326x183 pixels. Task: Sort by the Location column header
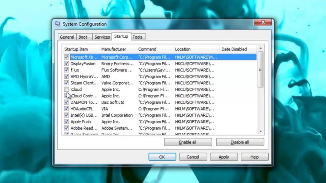(196, 49)
